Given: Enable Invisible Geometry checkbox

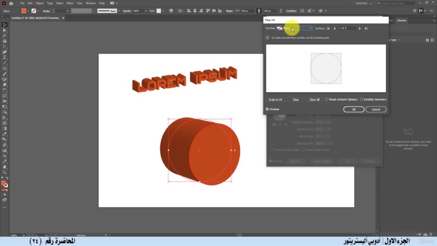Looking at the screenshot, I should click(x=361, y=99).
